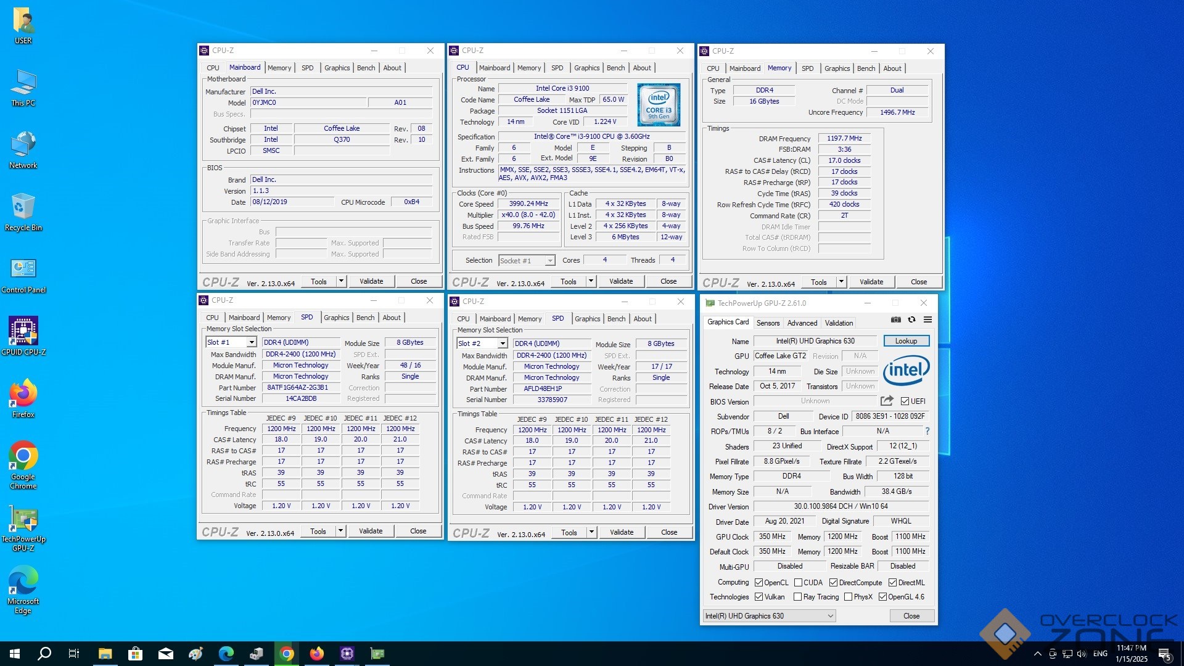Switch to the Sensors tab in GPU-Z

tap(768, 323)
